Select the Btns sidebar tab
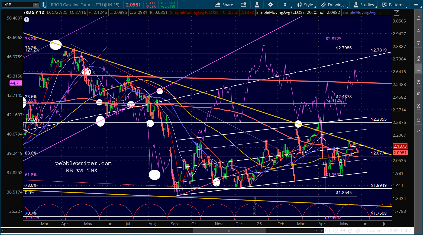 419,56
